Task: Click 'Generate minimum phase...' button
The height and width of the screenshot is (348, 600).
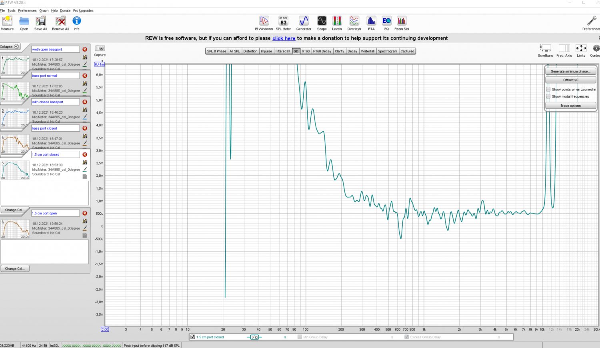Action: click(x=571, y=72)
